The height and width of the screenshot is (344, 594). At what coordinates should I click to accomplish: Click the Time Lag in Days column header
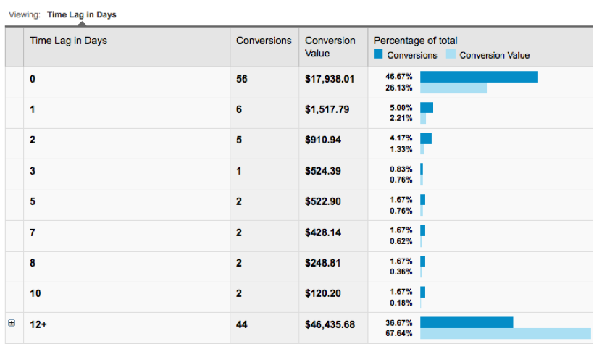(x=68, y=41)
